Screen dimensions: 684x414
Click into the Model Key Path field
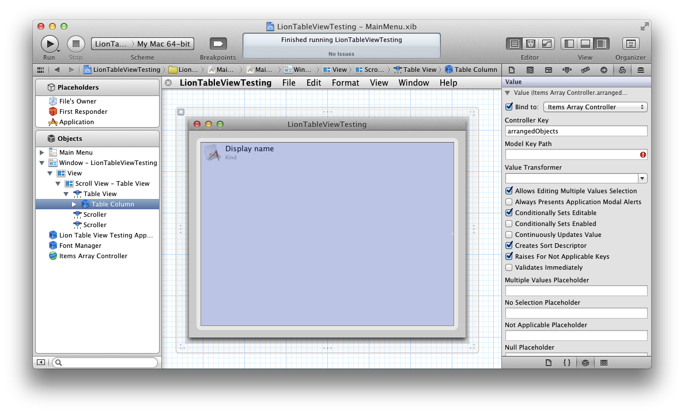[576, 155]
